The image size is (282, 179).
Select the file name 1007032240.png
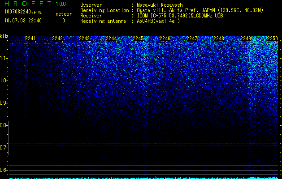(x=23, y=12)
